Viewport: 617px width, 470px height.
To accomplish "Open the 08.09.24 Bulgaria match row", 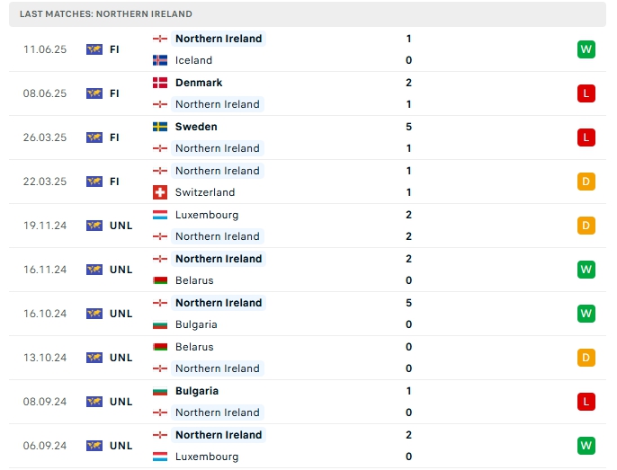I will [x=308, y=402].
